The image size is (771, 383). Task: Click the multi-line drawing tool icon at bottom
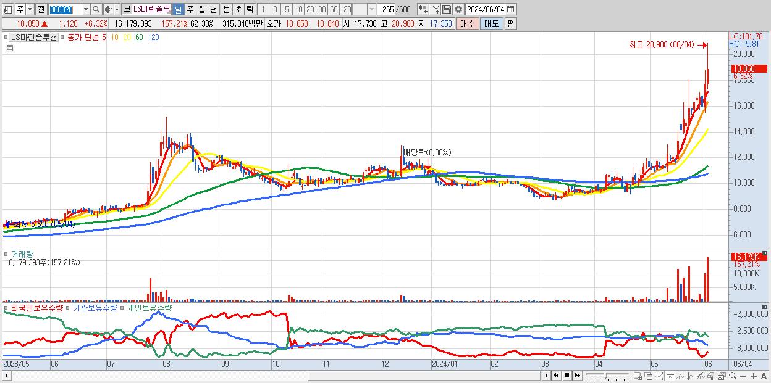pos(701,376)
